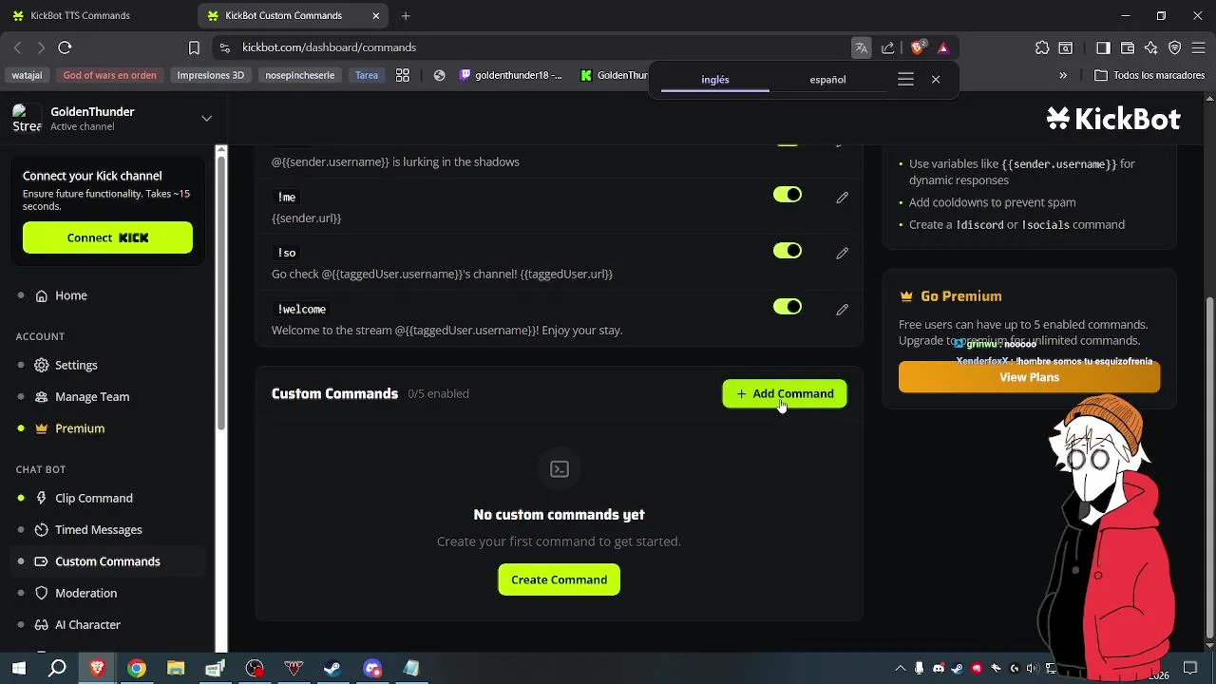Screen dimensions: 1216x684
Task: Click the Create Command button
Action: pyautogui.click(x=559, y=579)
